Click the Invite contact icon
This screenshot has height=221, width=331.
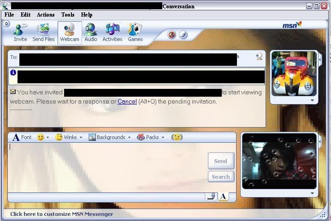[x=20, y=32]
